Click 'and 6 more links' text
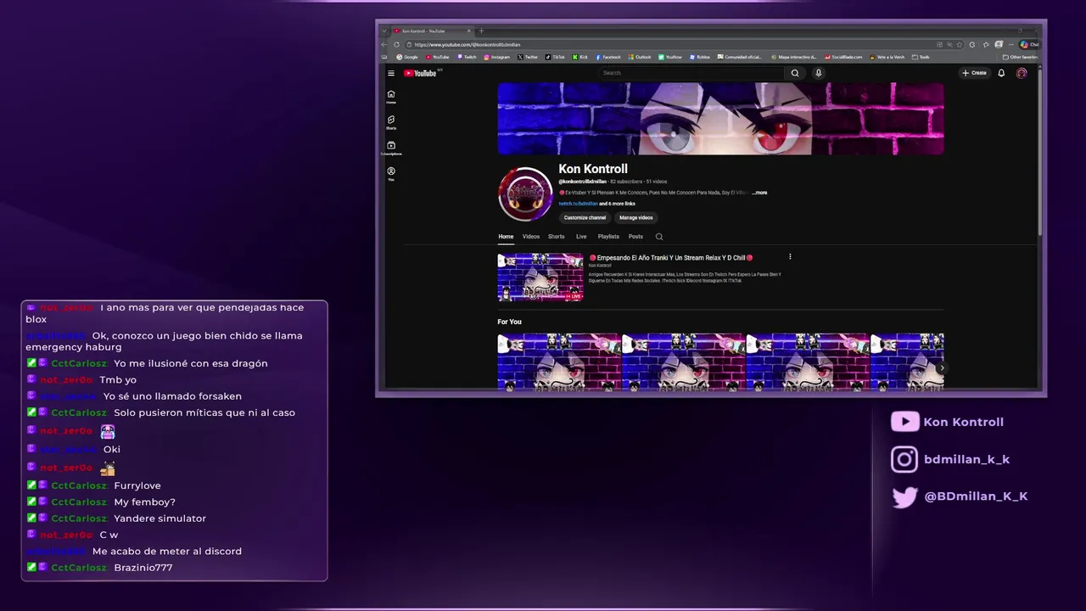 [x=618, y=204]
